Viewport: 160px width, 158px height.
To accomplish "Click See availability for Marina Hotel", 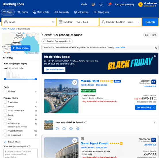I will [145, 107].
